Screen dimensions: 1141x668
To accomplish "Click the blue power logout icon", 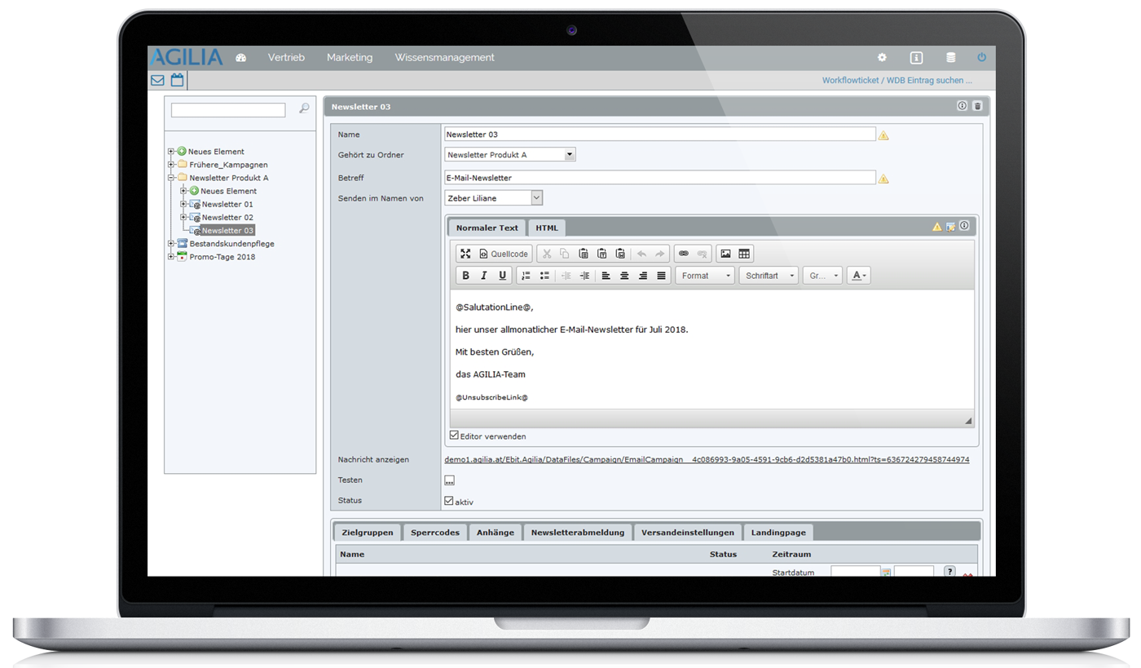I will [981, 58].
